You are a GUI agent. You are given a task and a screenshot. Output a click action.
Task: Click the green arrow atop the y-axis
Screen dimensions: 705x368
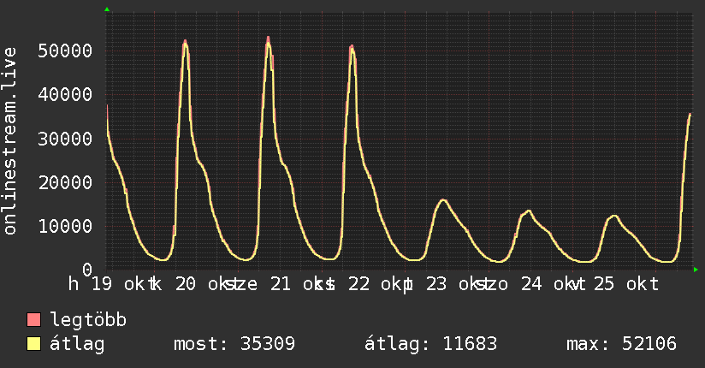(107, 9)
